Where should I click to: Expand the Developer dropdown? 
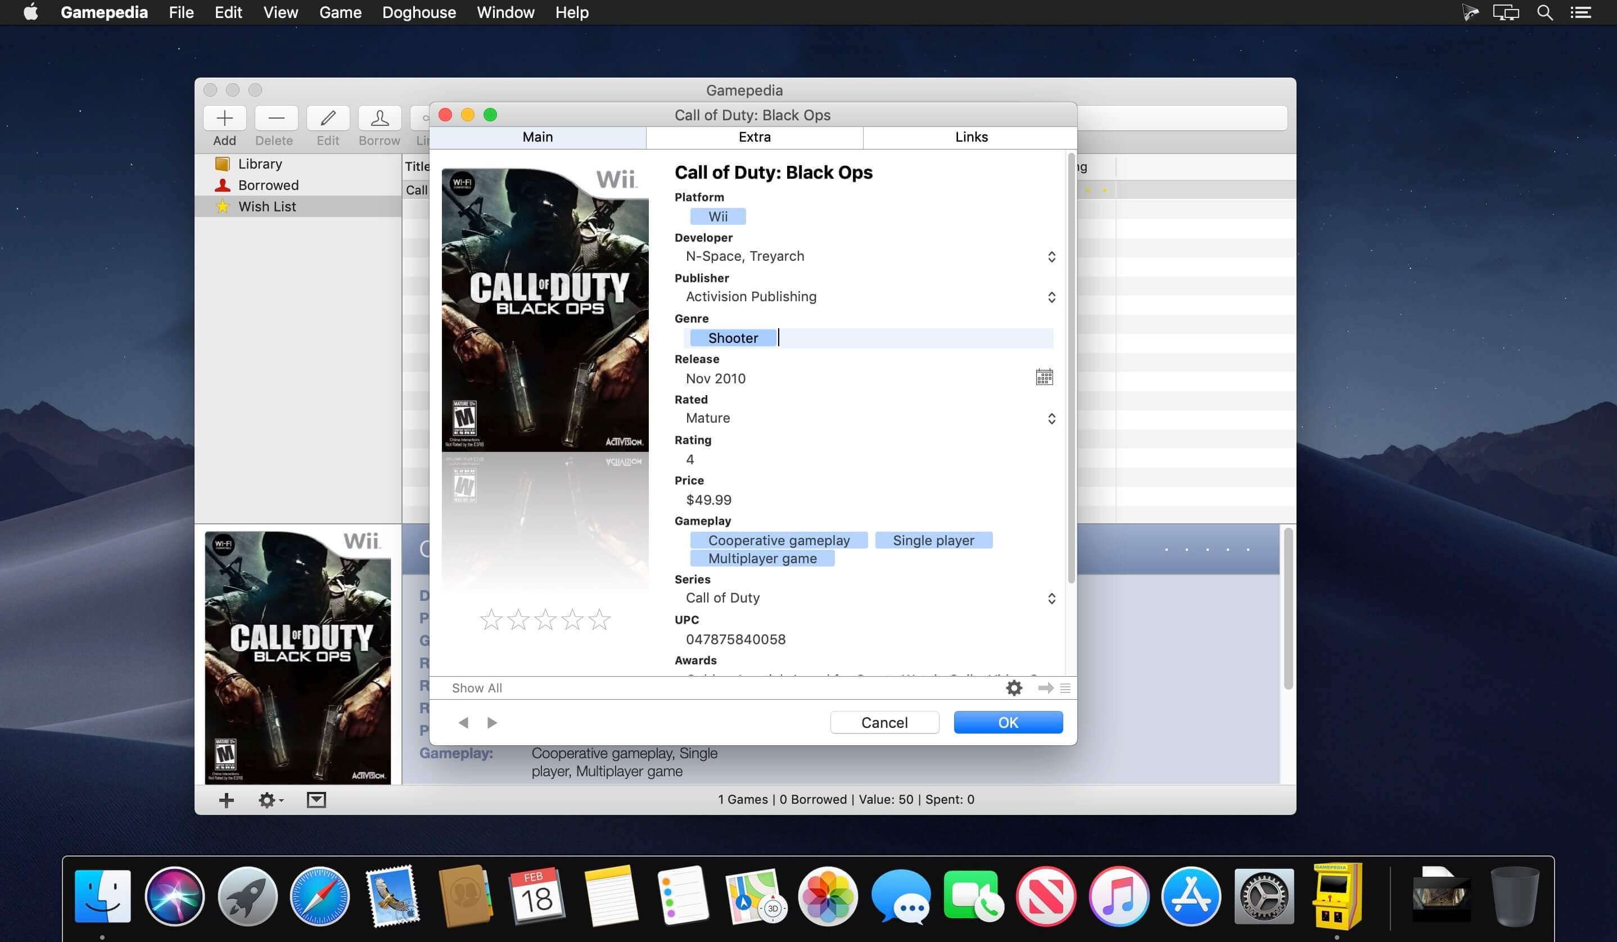tap(1051, 257)
